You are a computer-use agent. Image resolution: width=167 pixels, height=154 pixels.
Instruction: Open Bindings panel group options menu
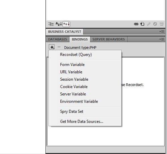tap(162, 40)
